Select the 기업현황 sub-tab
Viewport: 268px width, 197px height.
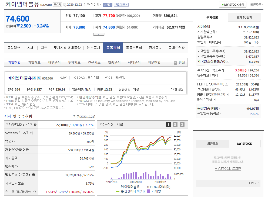[x=14, y=63]
